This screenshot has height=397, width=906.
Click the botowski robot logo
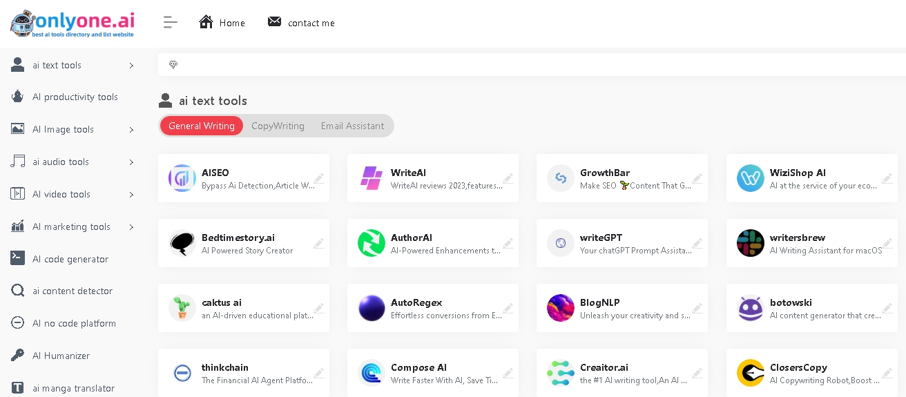751,308
